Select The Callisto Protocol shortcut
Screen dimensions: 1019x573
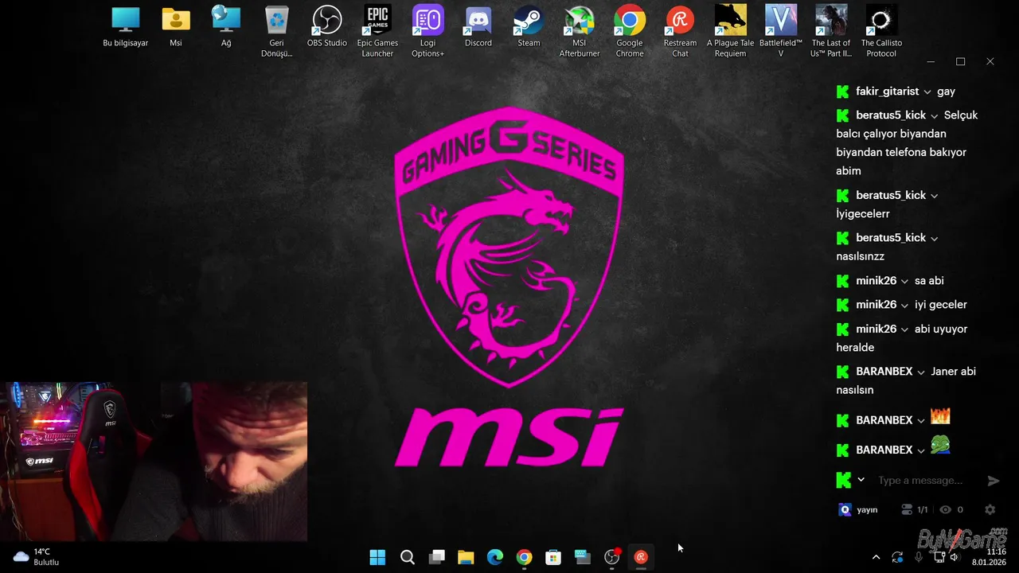click(881, 32)
